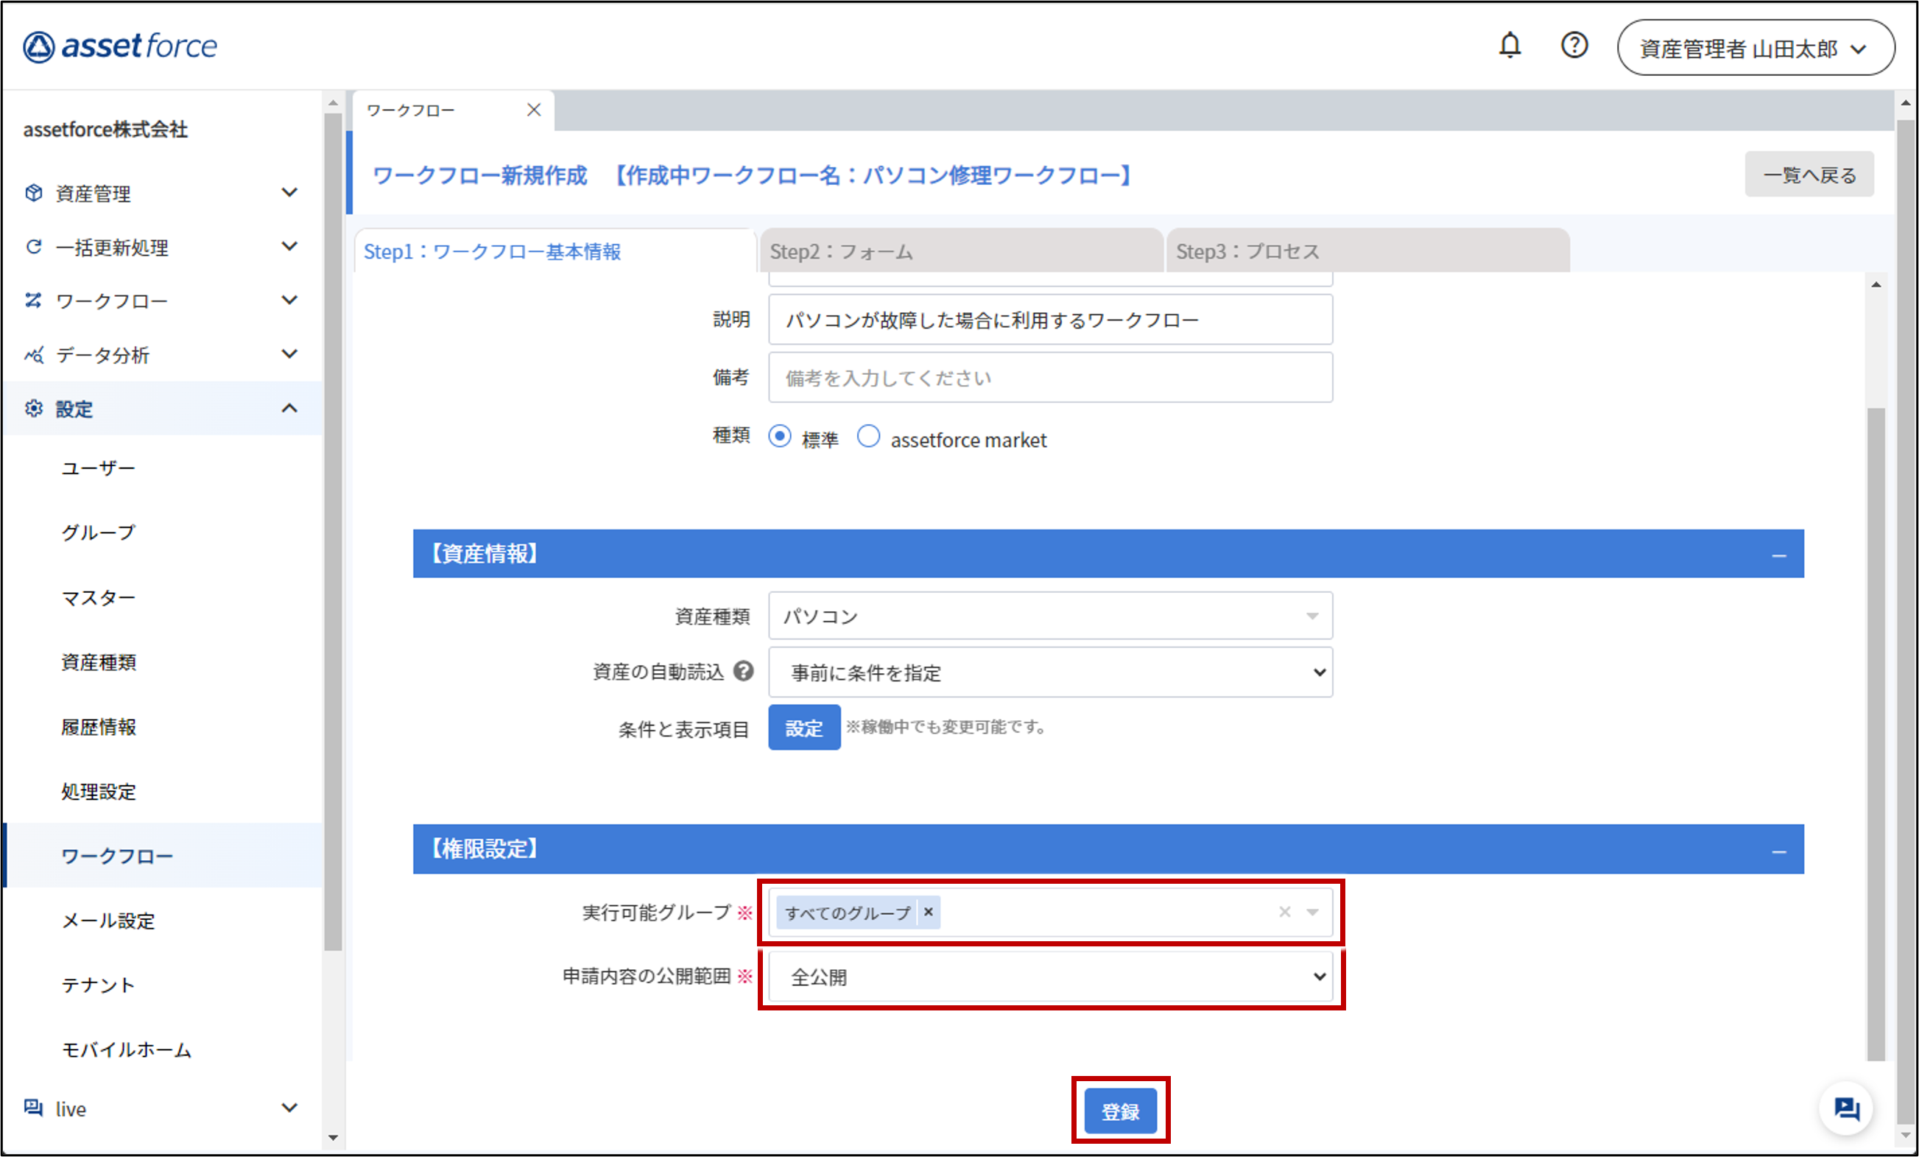Image resolution: width=1919 pixels, height=1157 pixels.
Task: Remove the すべてのグループ tag
Action: [x=929, y=912]
